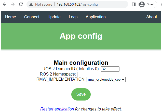Image resolution: width=162 pixels, height=112 pixels.
Task: Click the browser forward arrow
Action: point(13,4)
